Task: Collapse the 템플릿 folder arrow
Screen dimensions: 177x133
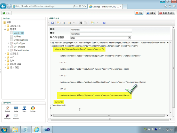Action: pyautogui.click(x=5, y=29)
